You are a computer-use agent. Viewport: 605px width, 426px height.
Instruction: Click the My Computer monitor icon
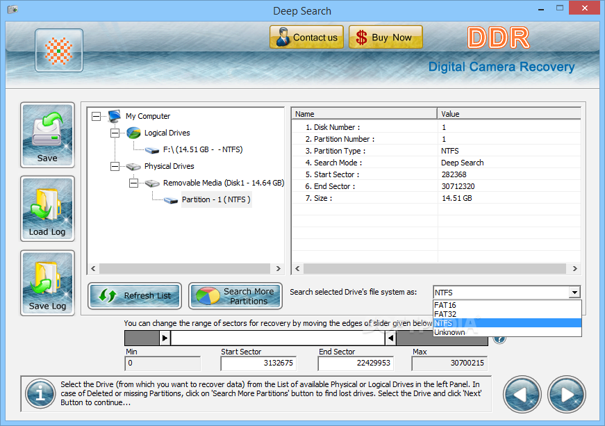(x=115, y=116)
